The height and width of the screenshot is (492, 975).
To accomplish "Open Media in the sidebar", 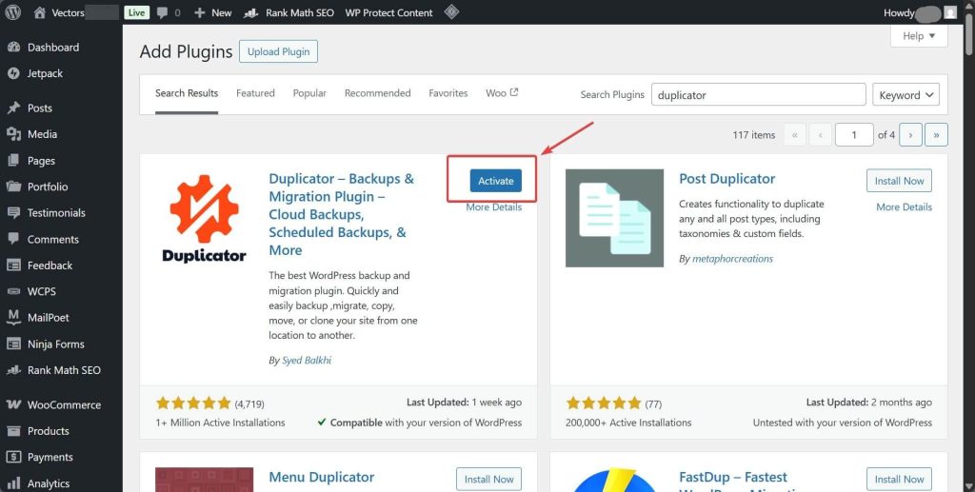I will 42,134.
